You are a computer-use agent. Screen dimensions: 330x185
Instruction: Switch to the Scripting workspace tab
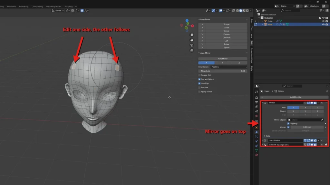point(68,6)
